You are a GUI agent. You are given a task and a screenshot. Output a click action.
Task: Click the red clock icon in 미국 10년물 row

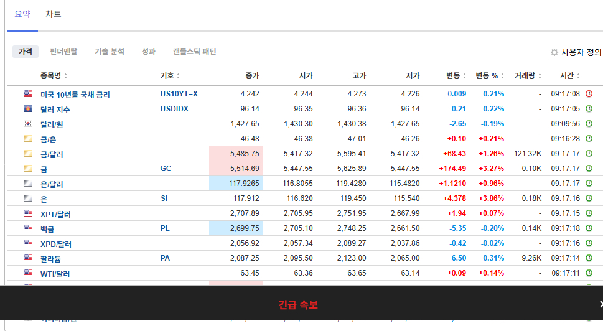589,94
